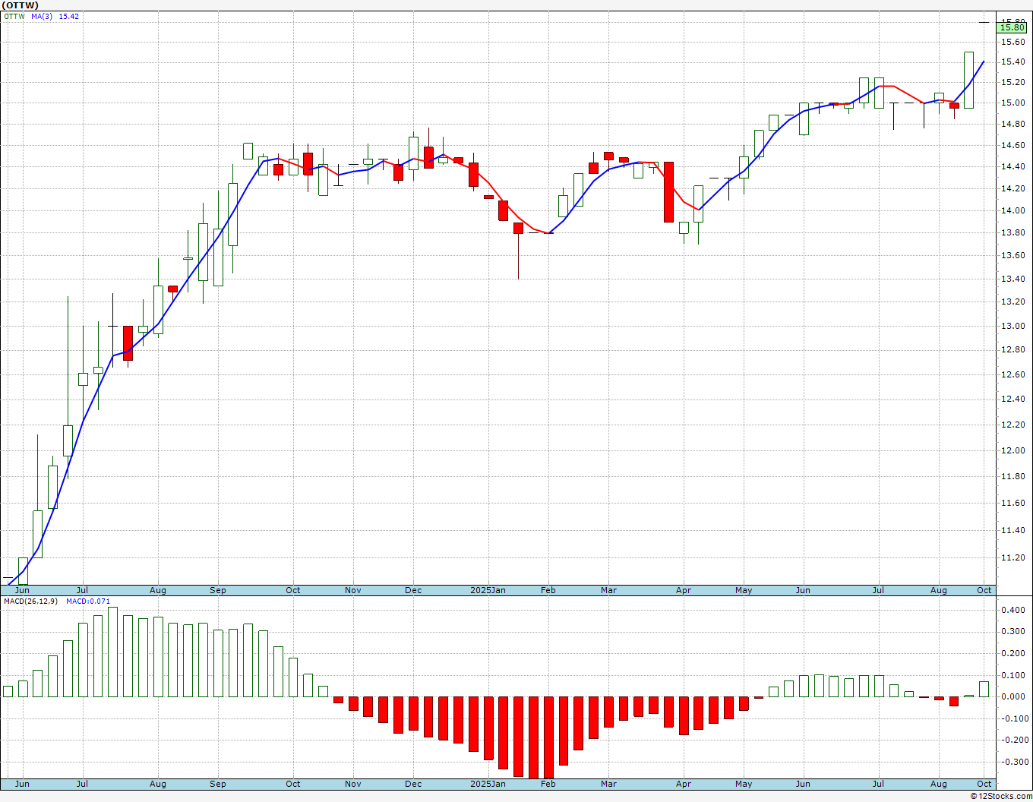Click the green highlighted 15.80 price tag

(x=1012, y=27)
